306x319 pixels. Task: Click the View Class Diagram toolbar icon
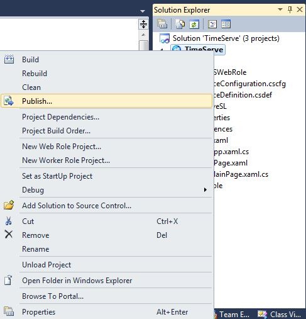click(226, 24)
